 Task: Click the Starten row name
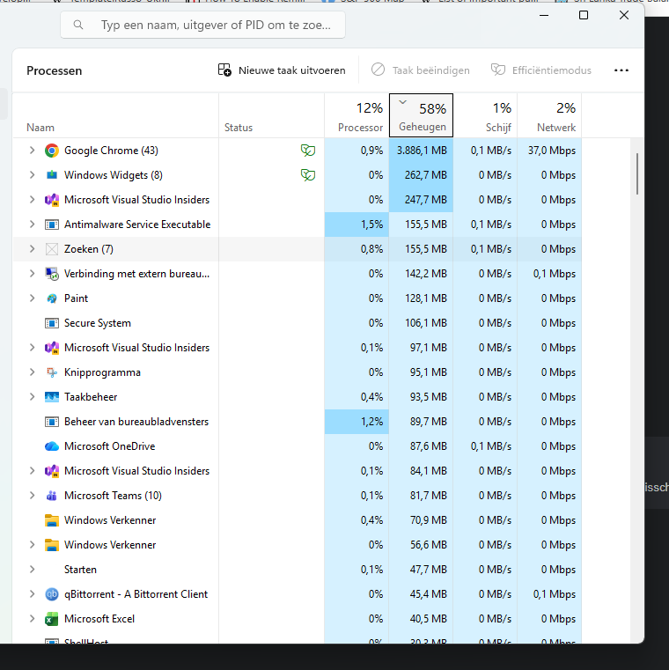(x=80, y=570)
